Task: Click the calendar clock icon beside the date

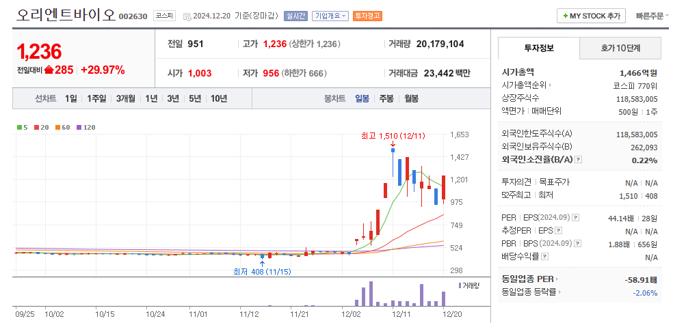Action: [187, 16]
